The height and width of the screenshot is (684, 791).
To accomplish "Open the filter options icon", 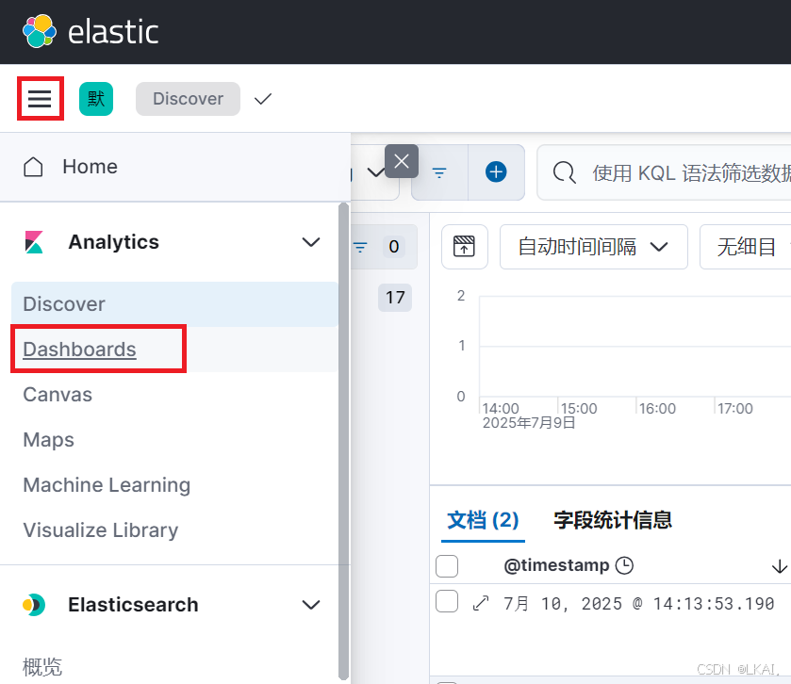I will click(x=439, y=172).
